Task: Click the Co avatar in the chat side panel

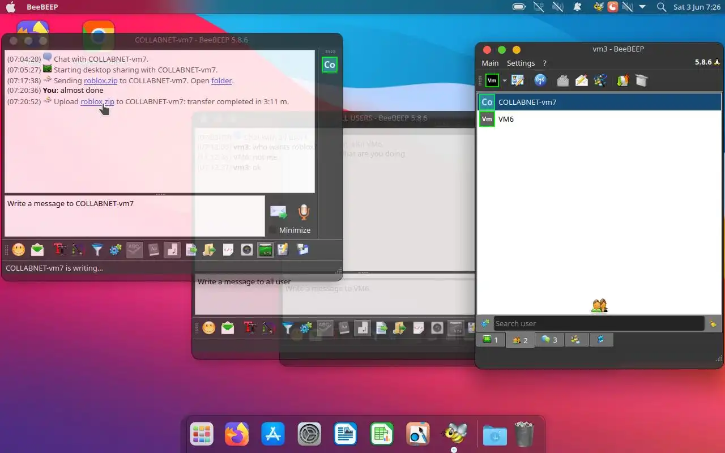Action: pyautogui.click(x=330, y=65)
